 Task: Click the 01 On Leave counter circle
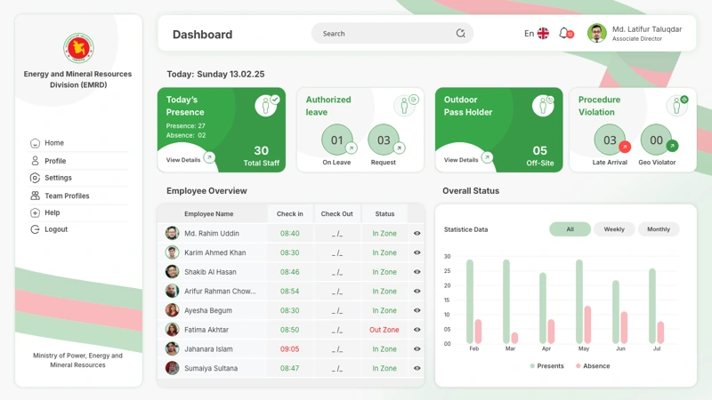click(337, 140)
